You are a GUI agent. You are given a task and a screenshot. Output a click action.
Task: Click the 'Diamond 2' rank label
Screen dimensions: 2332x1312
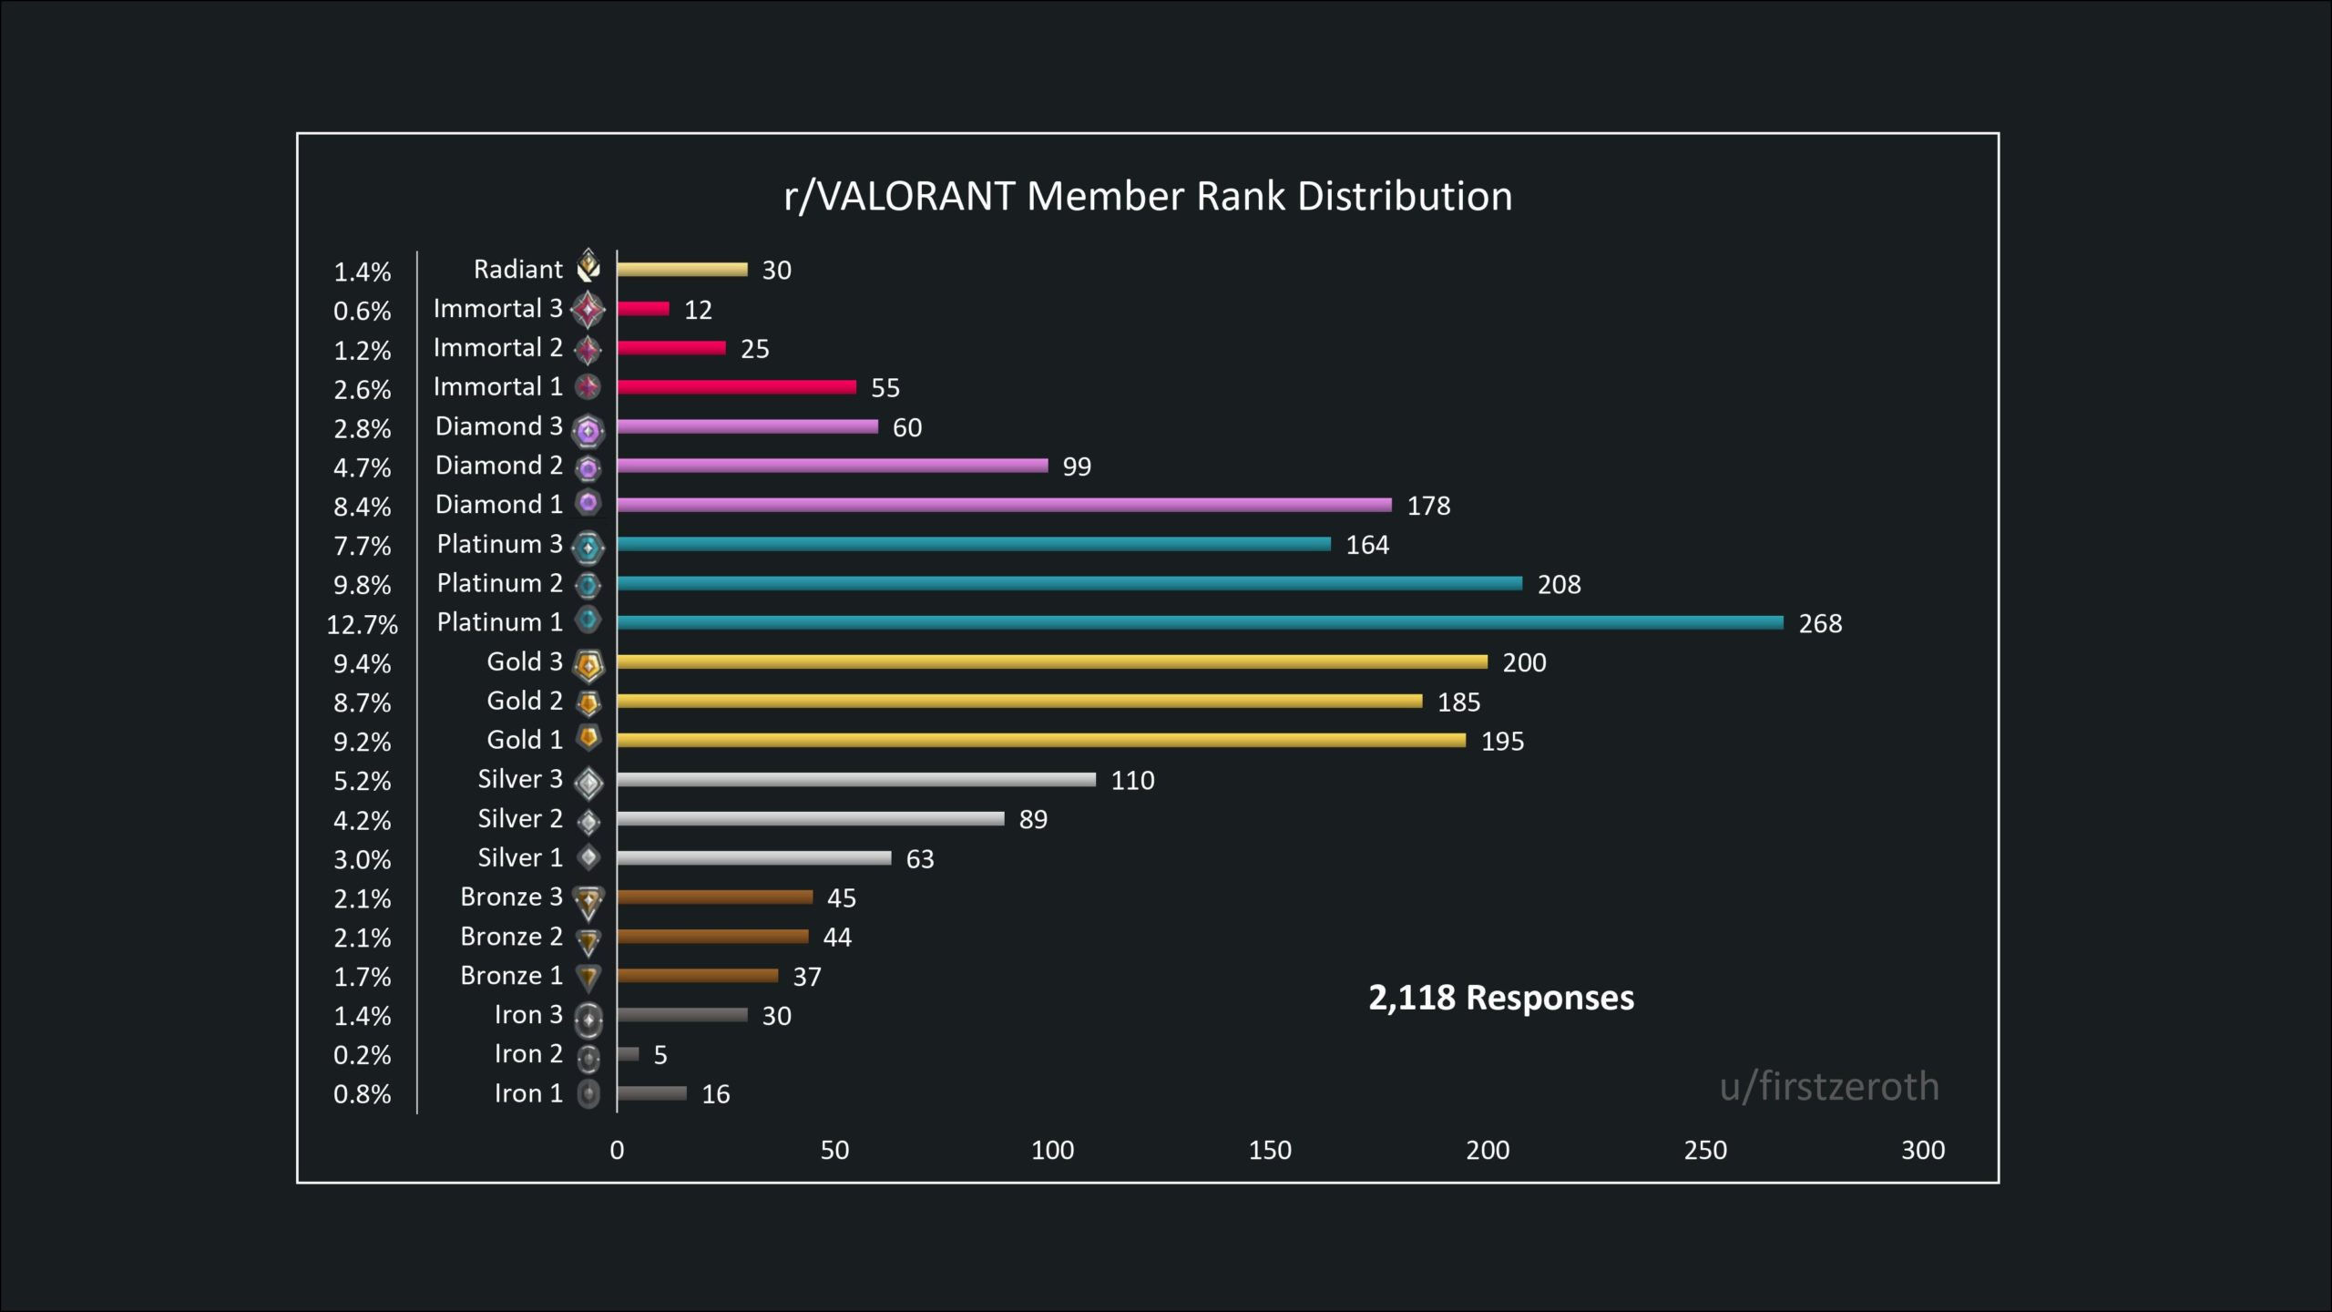tap(499, 466)
